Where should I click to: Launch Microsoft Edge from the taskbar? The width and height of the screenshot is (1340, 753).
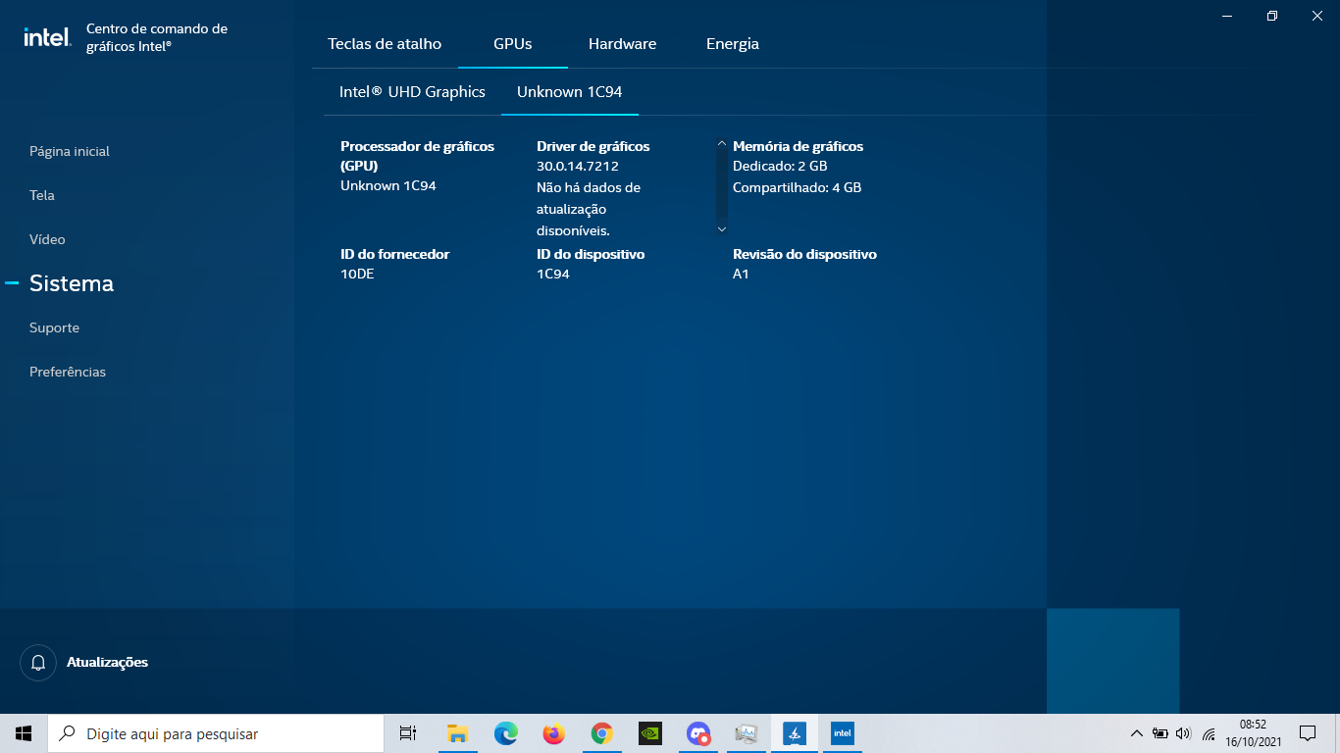505,733
